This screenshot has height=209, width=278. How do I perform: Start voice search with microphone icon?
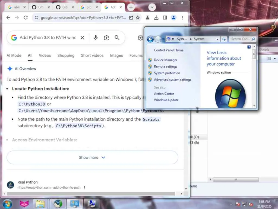click(96, 38)
